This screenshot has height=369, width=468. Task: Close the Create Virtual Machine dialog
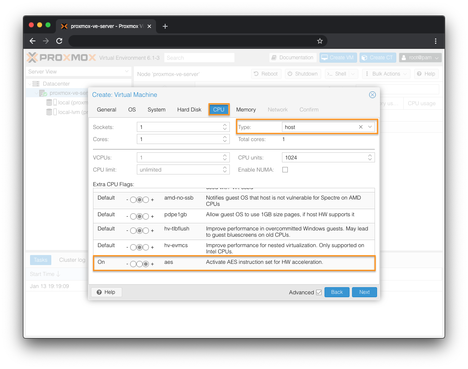tap(372, 95)
